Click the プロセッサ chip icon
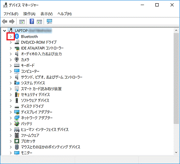 (x=17, y=141)
